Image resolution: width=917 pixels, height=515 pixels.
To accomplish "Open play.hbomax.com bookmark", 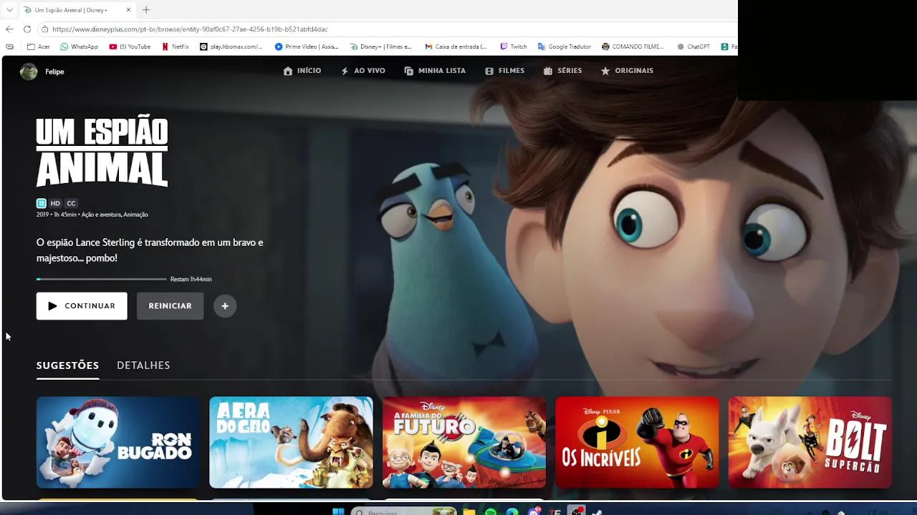I will coord(231,46).
